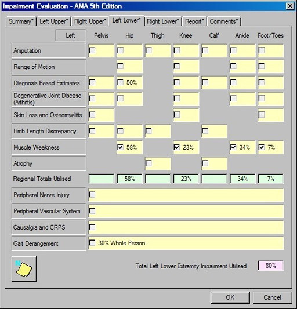Switch to the Summary tab
The height and width of the screenshot is (309, 297).
click(21, 21)
